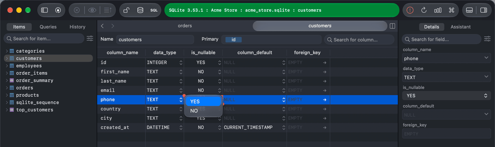
Task: Open is_nullable stepper for first_name row
Action: click(219, 72)
